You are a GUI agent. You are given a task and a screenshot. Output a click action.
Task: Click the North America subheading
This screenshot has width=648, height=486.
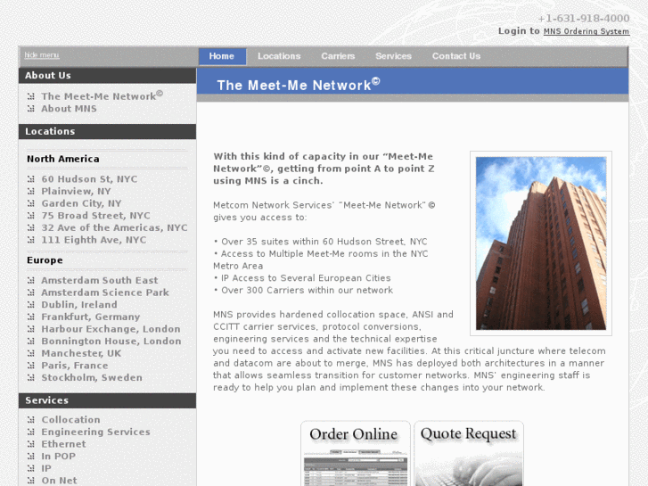click(x=63, y=159)
